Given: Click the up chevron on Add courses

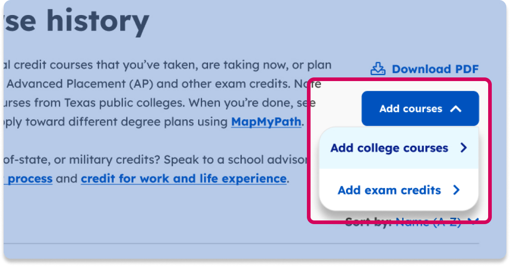Looking at the screenshot, I should [x=456, y=109].
